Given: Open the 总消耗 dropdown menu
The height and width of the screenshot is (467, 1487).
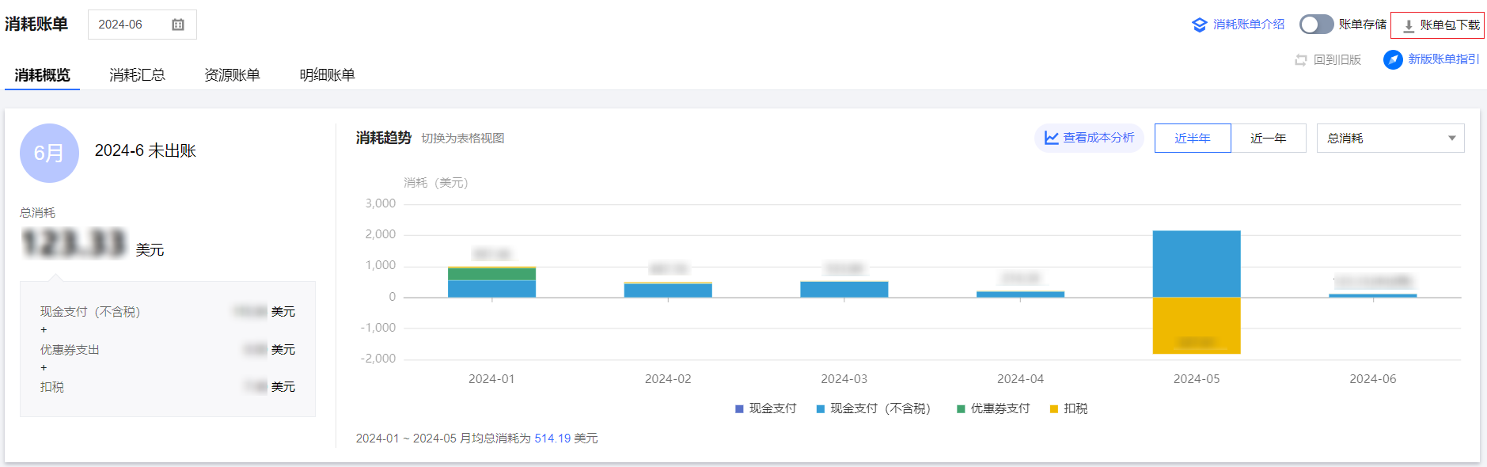Looking at the screenshot, I should pos(1390,138).
